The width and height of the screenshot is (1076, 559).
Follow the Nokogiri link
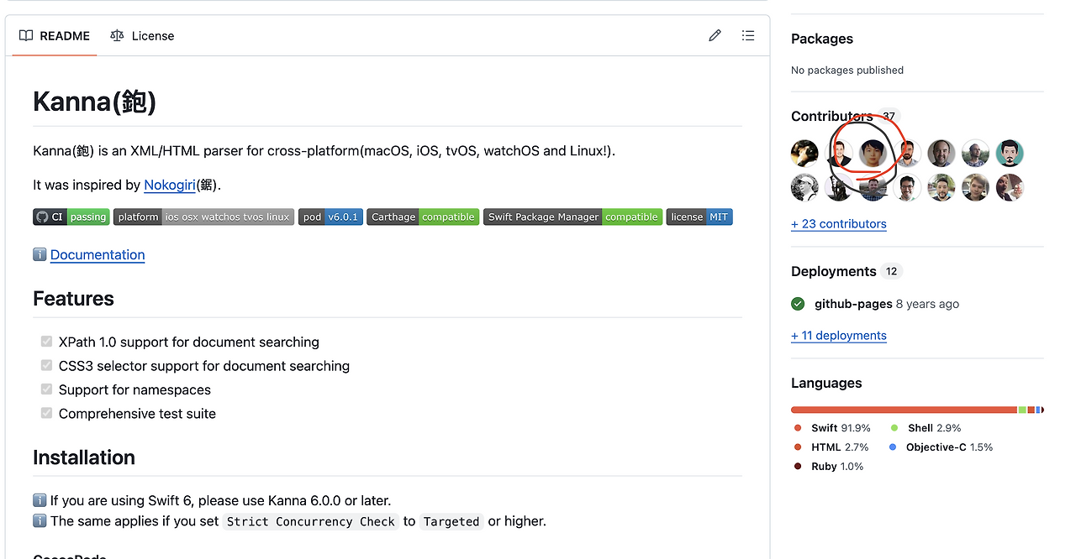[169, 185]
